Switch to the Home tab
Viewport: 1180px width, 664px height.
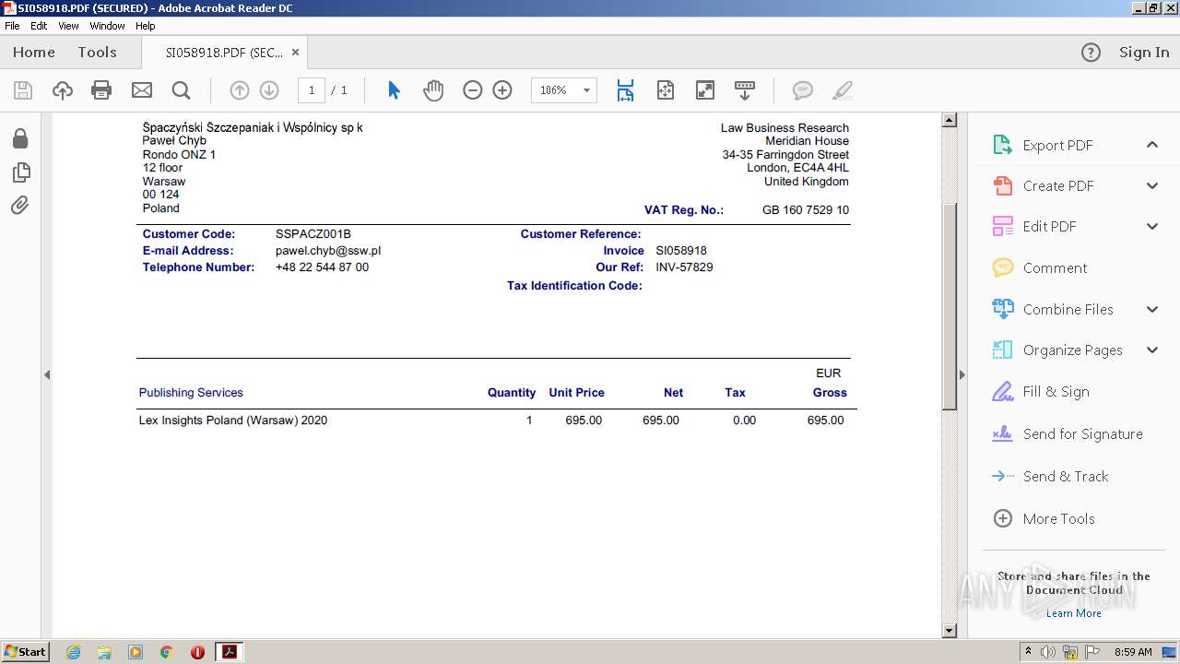[34, 53]
